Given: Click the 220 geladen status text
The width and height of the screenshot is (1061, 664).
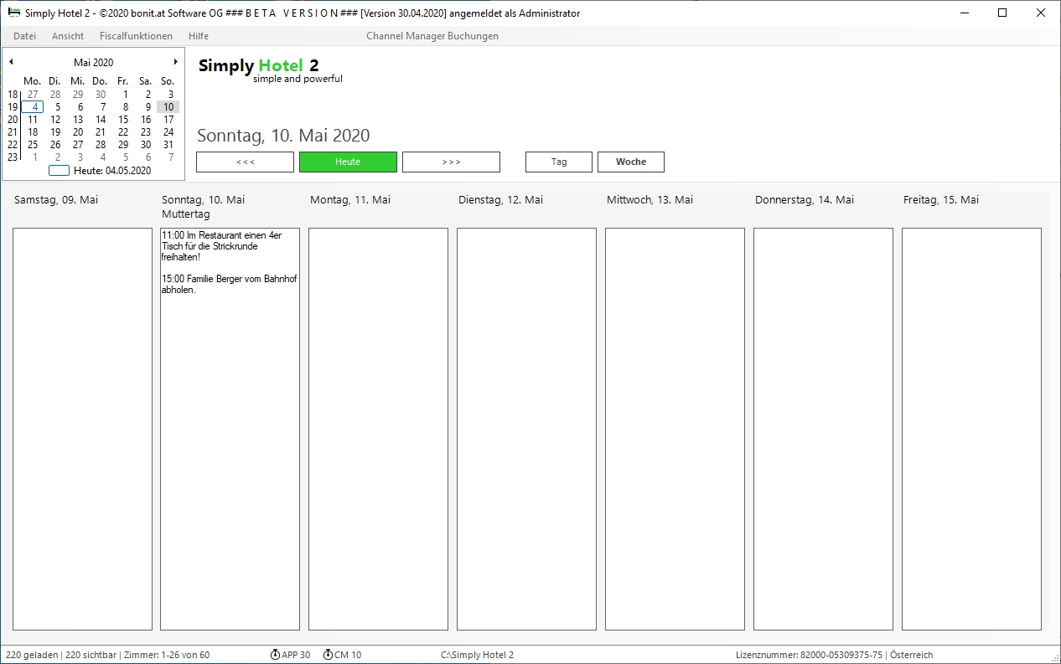Looking at the screenshot, I should [x=33, y=655].
